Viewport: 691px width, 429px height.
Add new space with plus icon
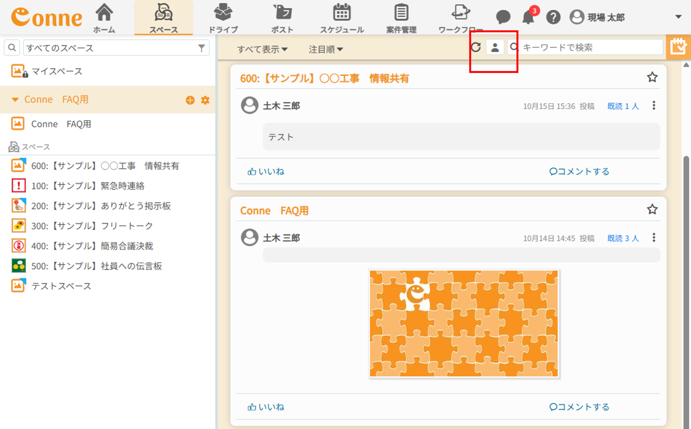coord(190,100)
